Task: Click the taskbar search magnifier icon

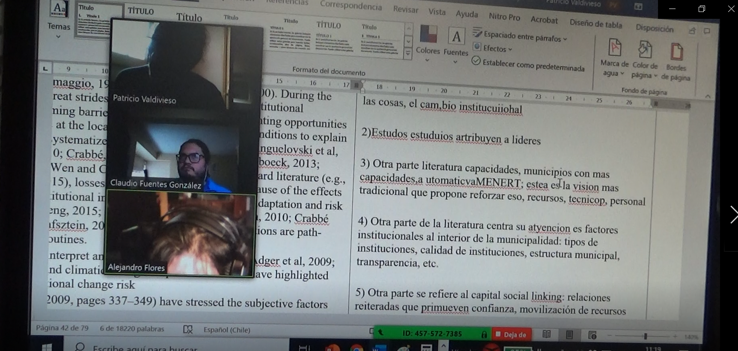Action: pos(80,347)
